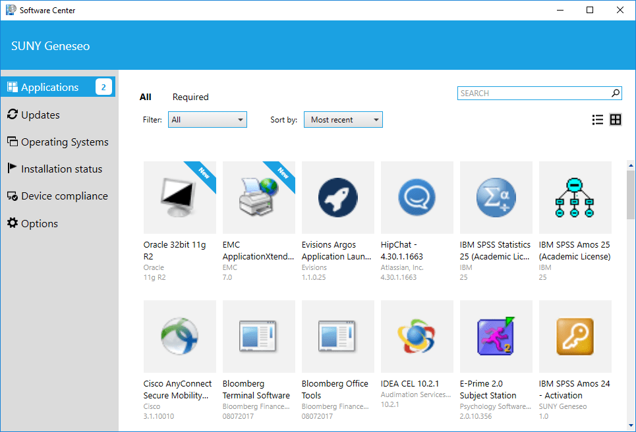Viewport: 636px width, 432px height.
Task: Click the Evisions Argos Application Launcher title
Action: (x=336, y=250)
